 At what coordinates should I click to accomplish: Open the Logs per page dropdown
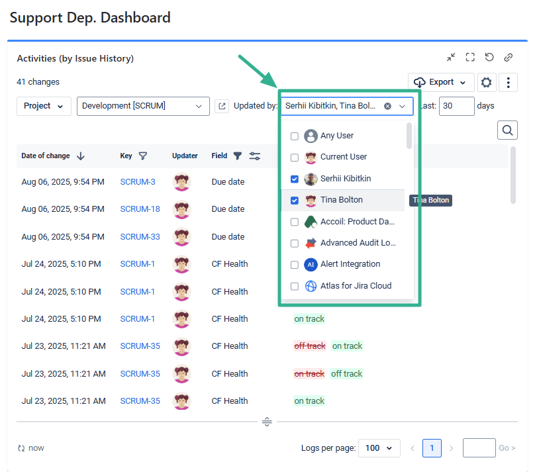379,448
